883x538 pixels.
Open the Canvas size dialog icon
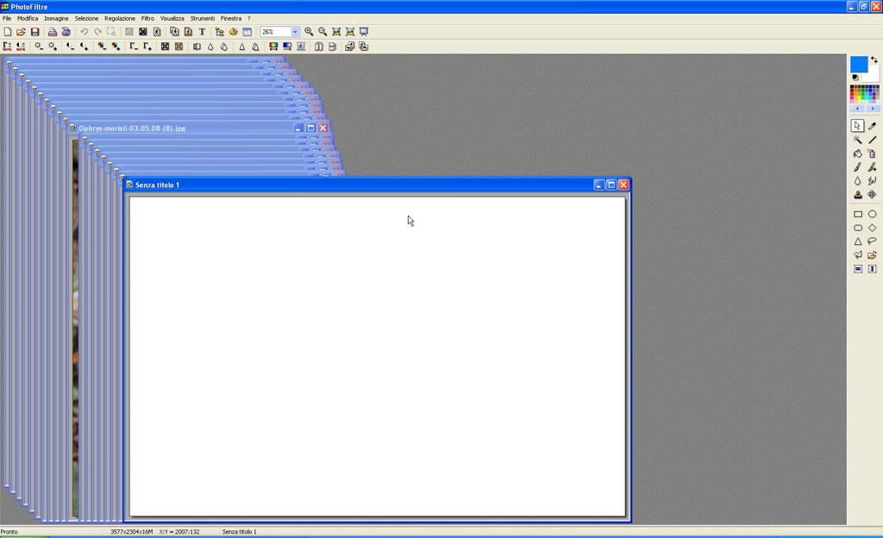(x=188, y=32)
